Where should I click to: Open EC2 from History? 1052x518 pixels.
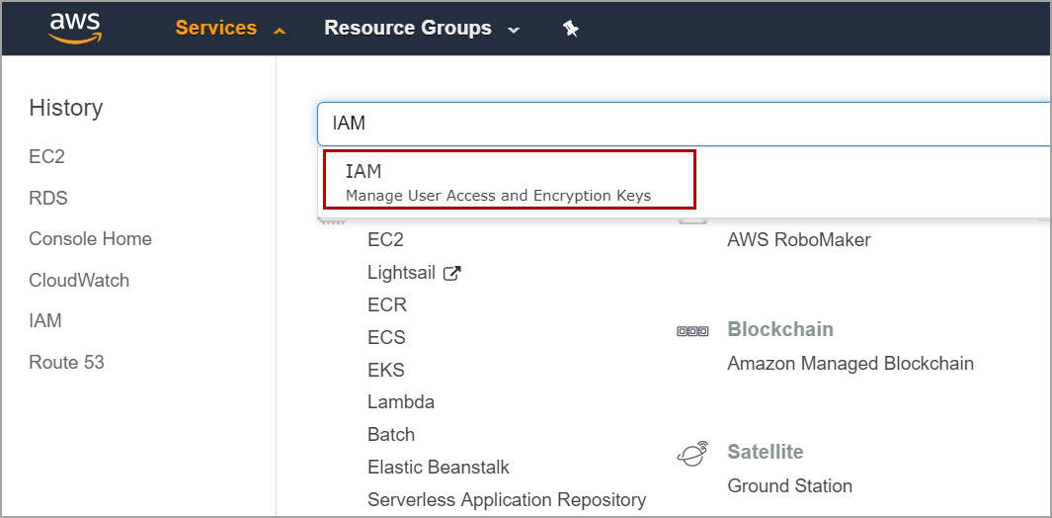47,157
